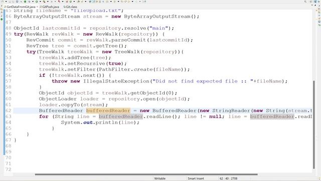Click System.out.println on line 64
The width and height of the screenshot is (321, 181).
tap(89, 123)
